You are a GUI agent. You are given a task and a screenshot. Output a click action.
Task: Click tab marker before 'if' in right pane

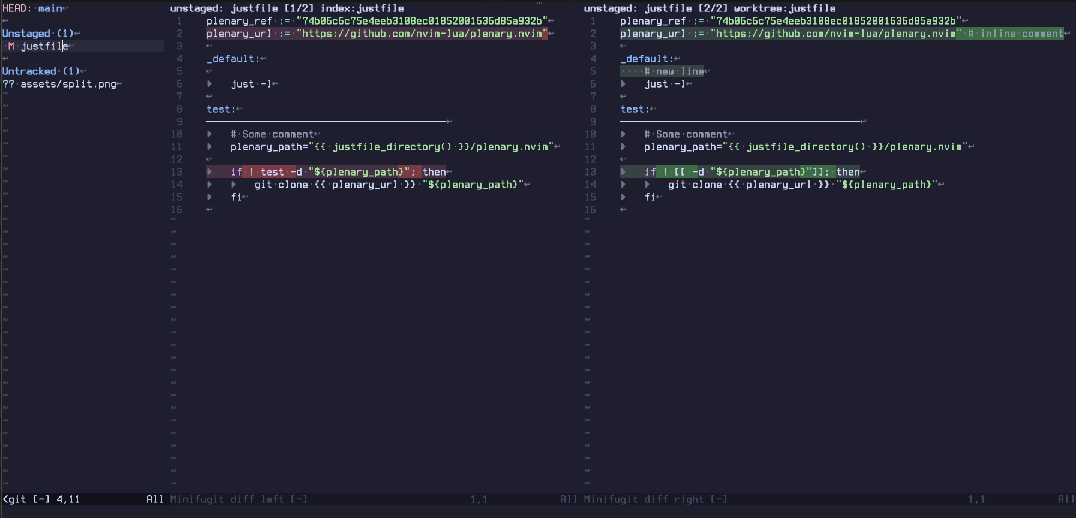click(623, 172)
